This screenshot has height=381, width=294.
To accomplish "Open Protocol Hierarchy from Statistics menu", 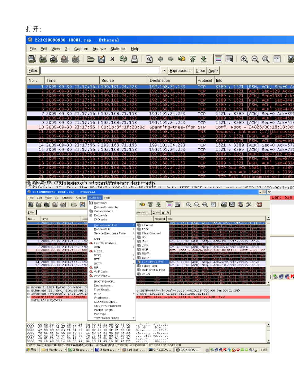I will [106, 207].
